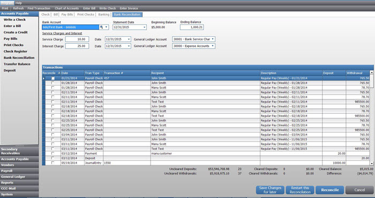Open the CCC-Mail module
Image resolution: width=375 pixels, height=198 pixels.
coord(19,188)
